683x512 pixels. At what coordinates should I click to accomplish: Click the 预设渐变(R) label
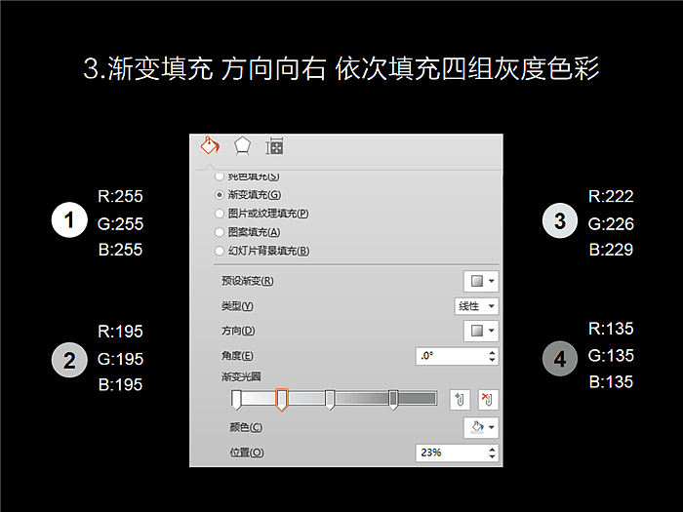(x=248, y=281)
